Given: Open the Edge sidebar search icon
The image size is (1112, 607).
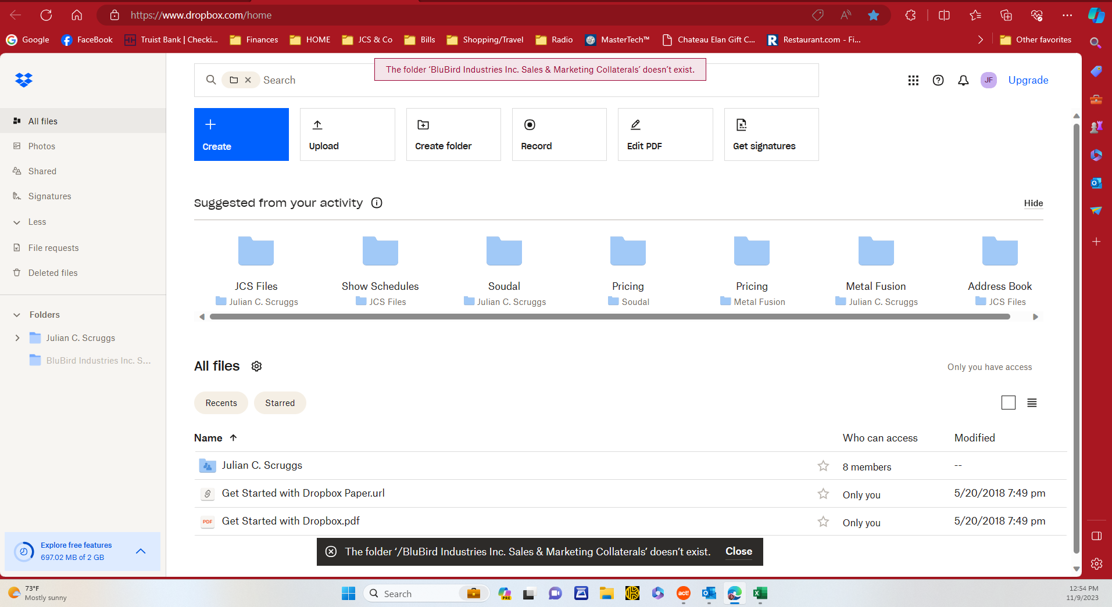Looking at the screenshot, I should click(1095, 42).
